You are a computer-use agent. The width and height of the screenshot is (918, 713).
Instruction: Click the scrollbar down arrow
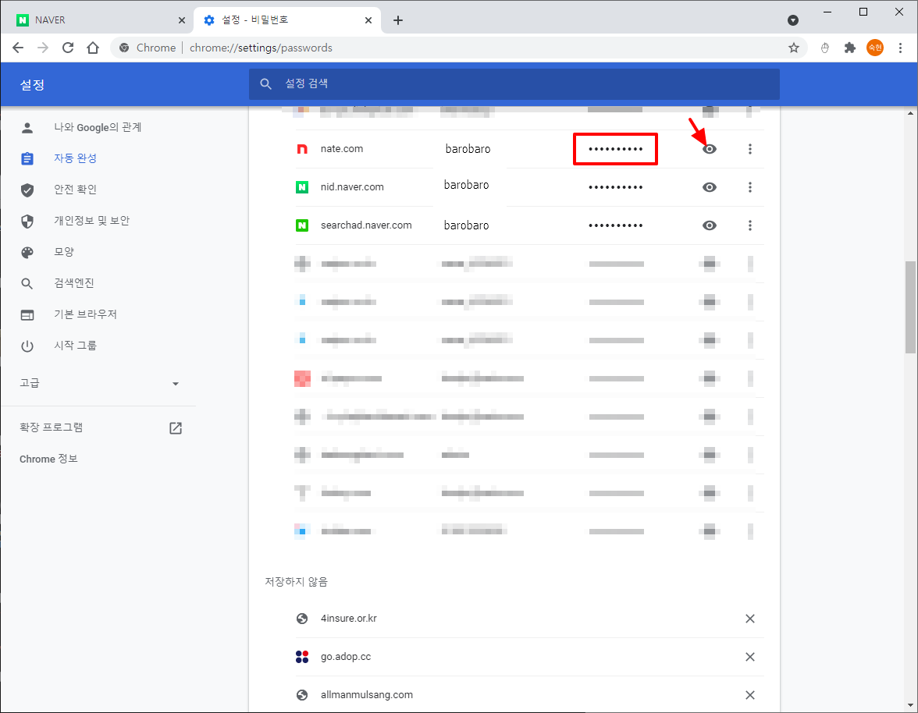coord(910,705)
